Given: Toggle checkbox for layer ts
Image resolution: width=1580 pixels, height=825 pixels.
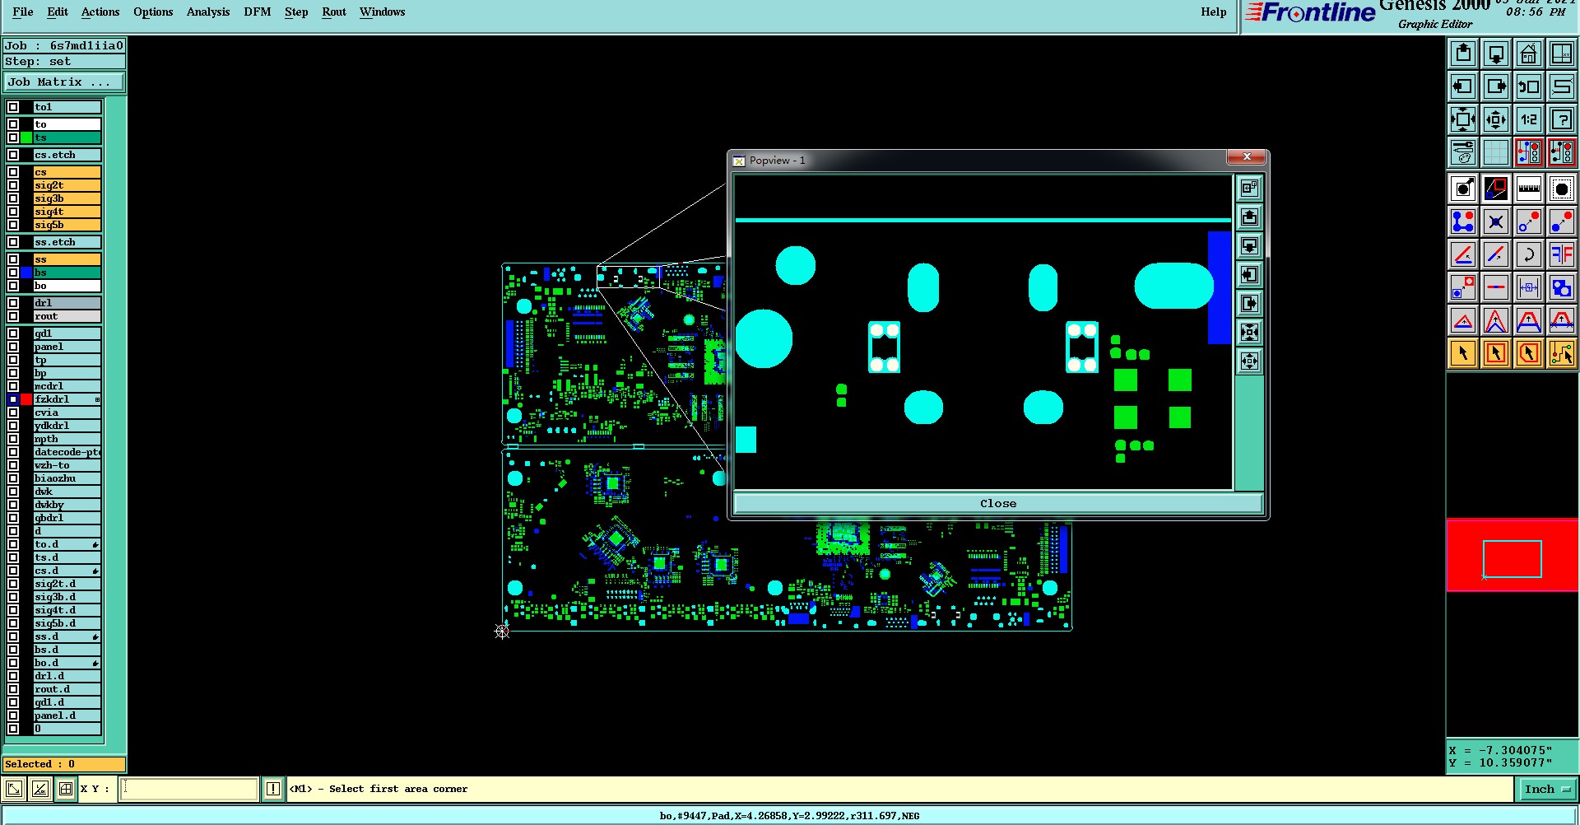Looking at the screenshot, I should click(x=13, y=137).
